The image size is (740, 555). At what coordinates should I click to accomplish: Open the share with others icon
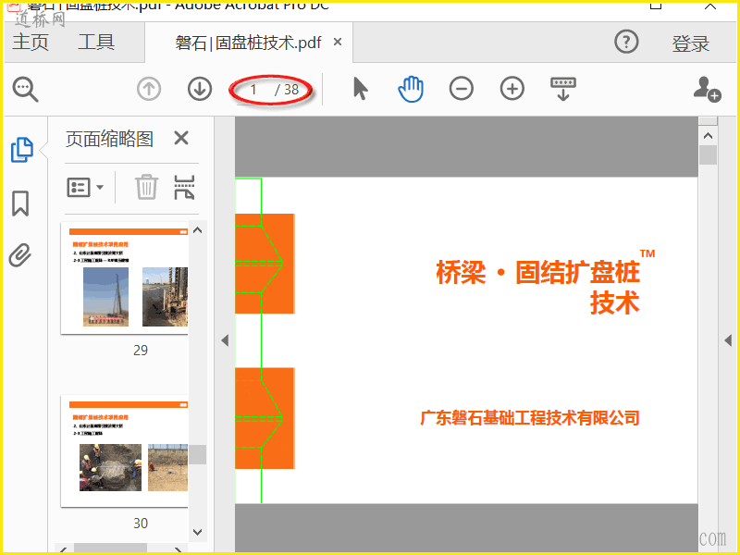tap(707, 89)
